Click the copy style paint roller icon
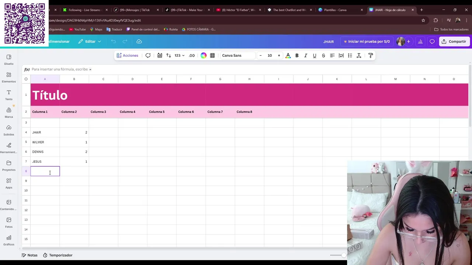 click(371, 56)
